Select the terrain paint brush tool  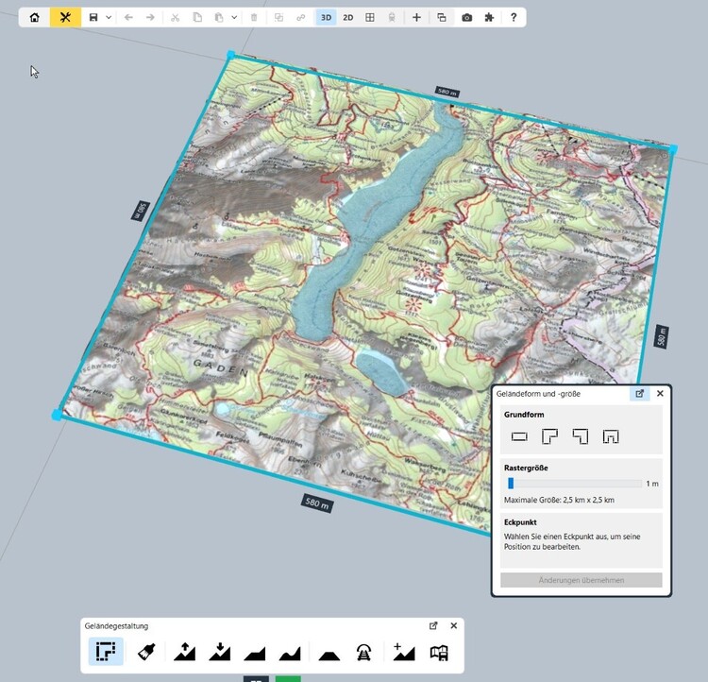pyautogui.click(x=146, y=652)
